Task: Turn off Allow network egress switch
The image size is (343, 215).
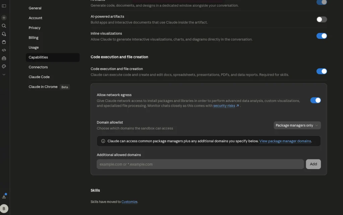Action: (316, 100)
